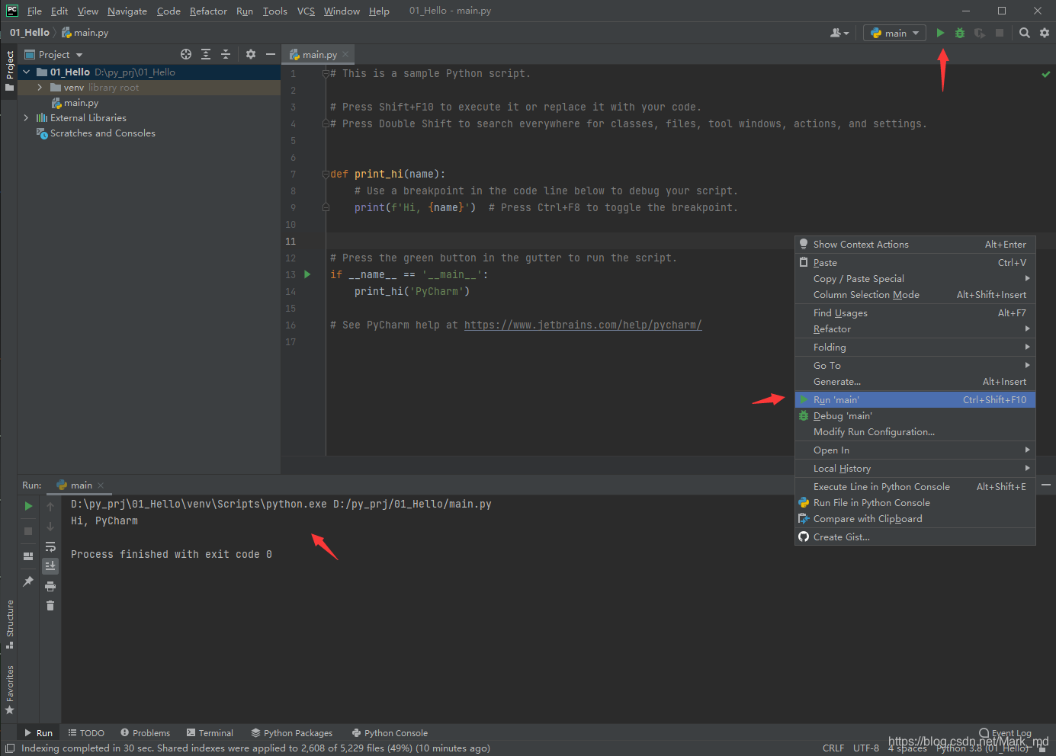This screenshot has height=756, width=1056.
Task: Collapse the 01_Hello project root
Action: 27,72
